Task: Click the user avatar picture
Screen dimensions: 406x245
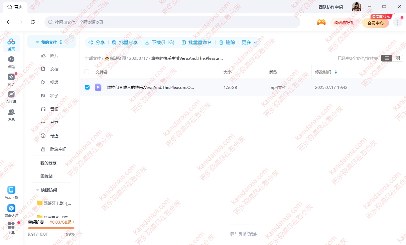Action: pos(357,7)
